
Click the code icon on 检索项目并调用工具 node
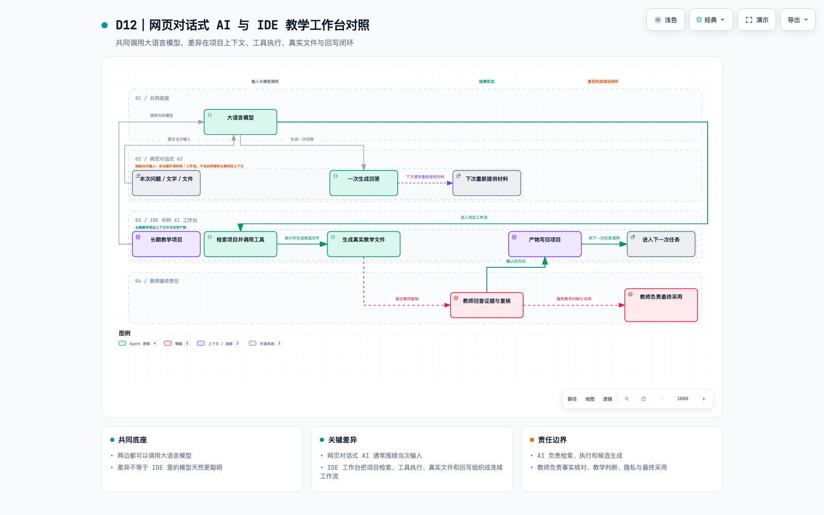tap(210, 237)
